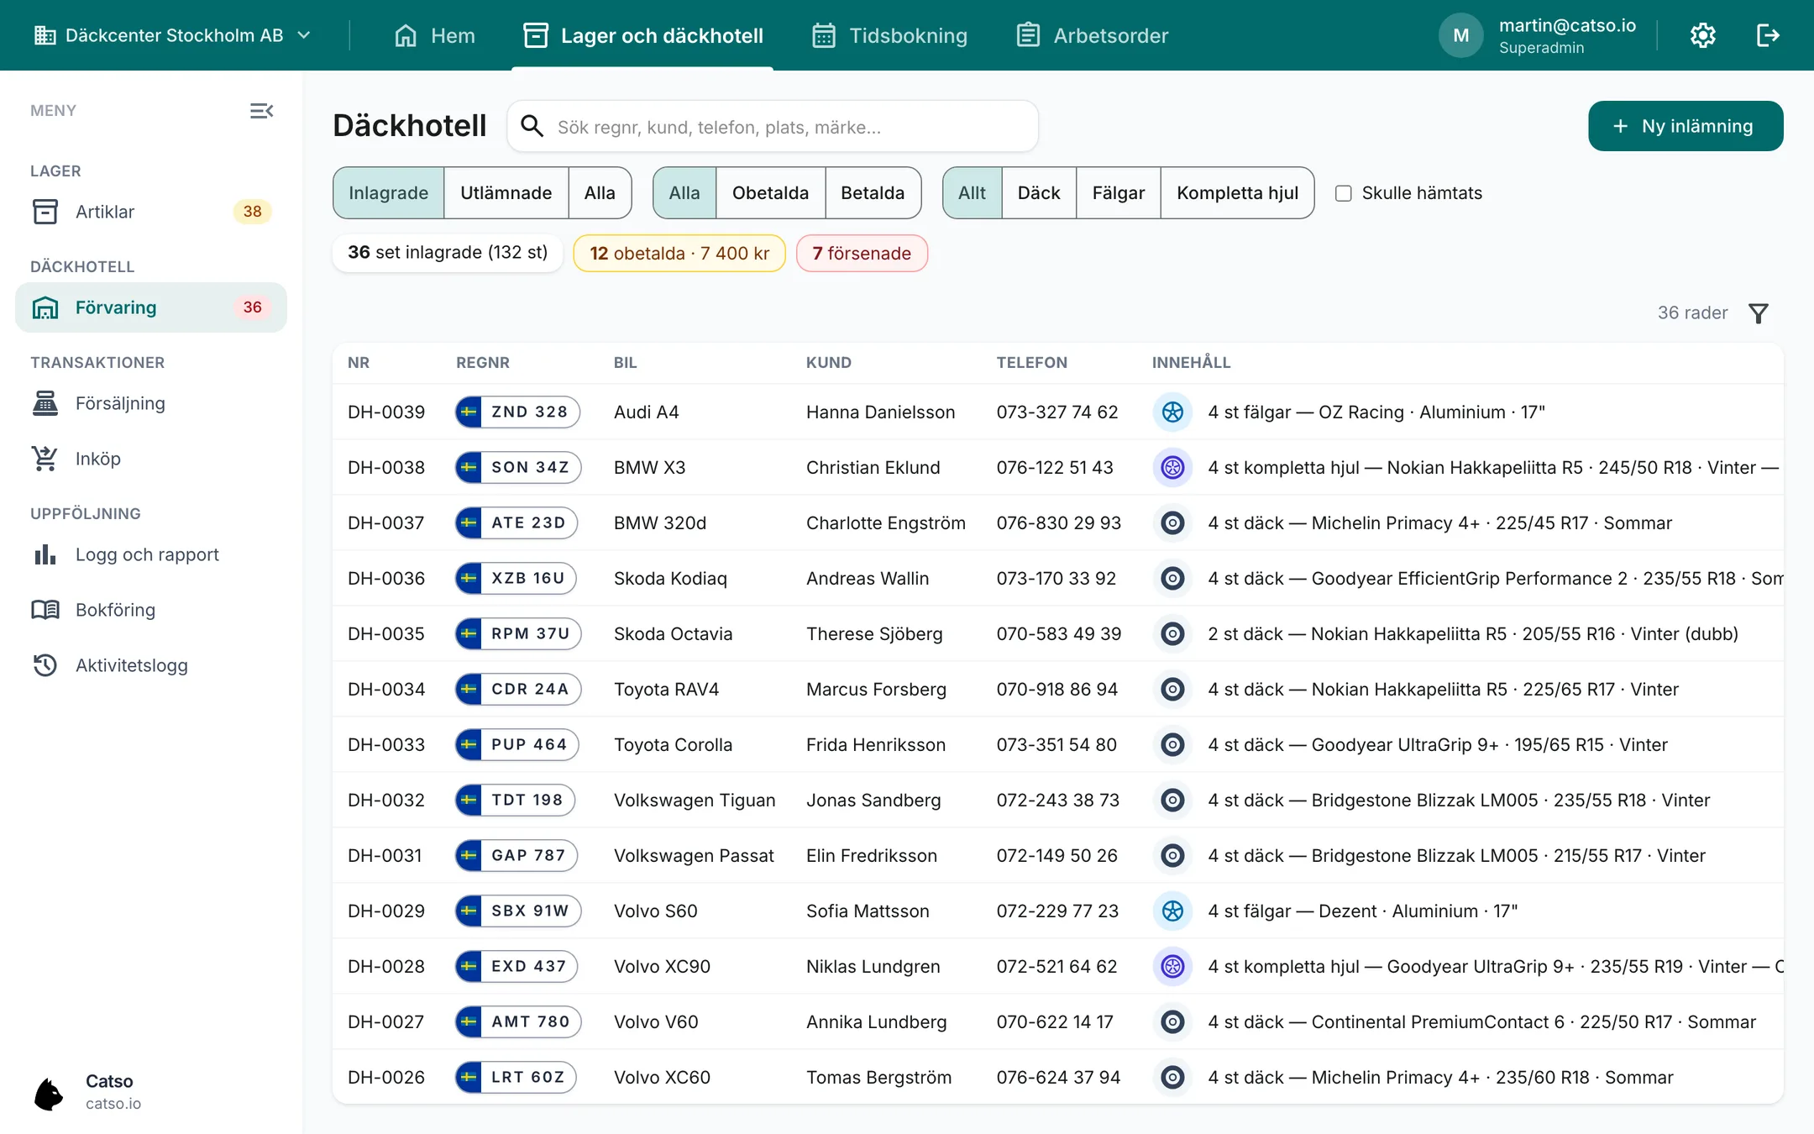
Task: Collapse the sidebar menu icon
Action: [x=261, y=111]
